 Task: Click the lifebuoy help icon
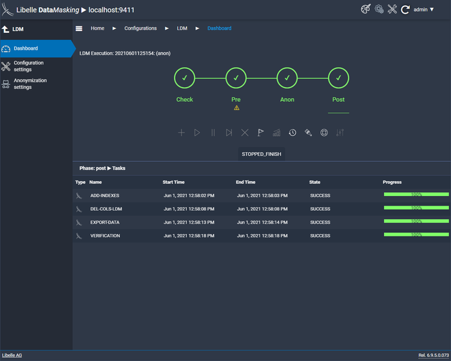tap(324, 133)
